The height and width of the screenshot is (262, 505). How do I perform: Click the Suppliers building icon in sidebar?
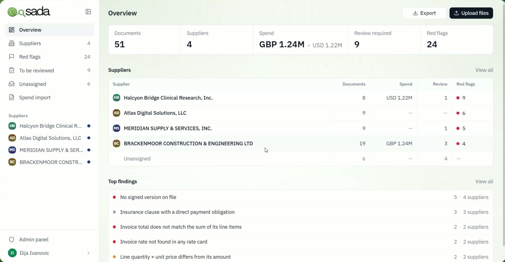[12, 43]
